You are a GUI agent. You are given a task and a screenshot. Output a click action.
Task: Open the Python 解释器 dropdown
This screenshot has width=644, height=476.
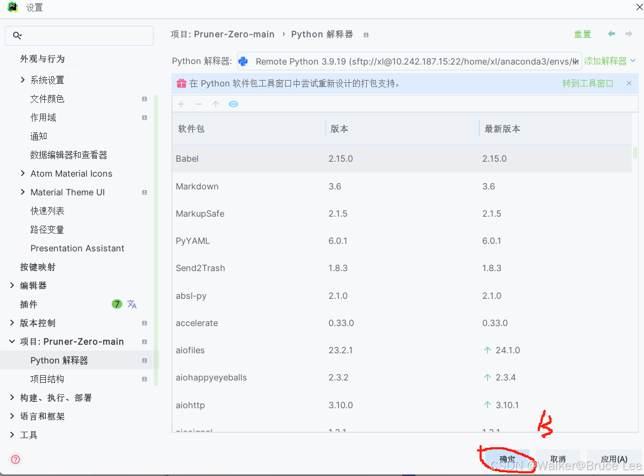pos(409,61)
